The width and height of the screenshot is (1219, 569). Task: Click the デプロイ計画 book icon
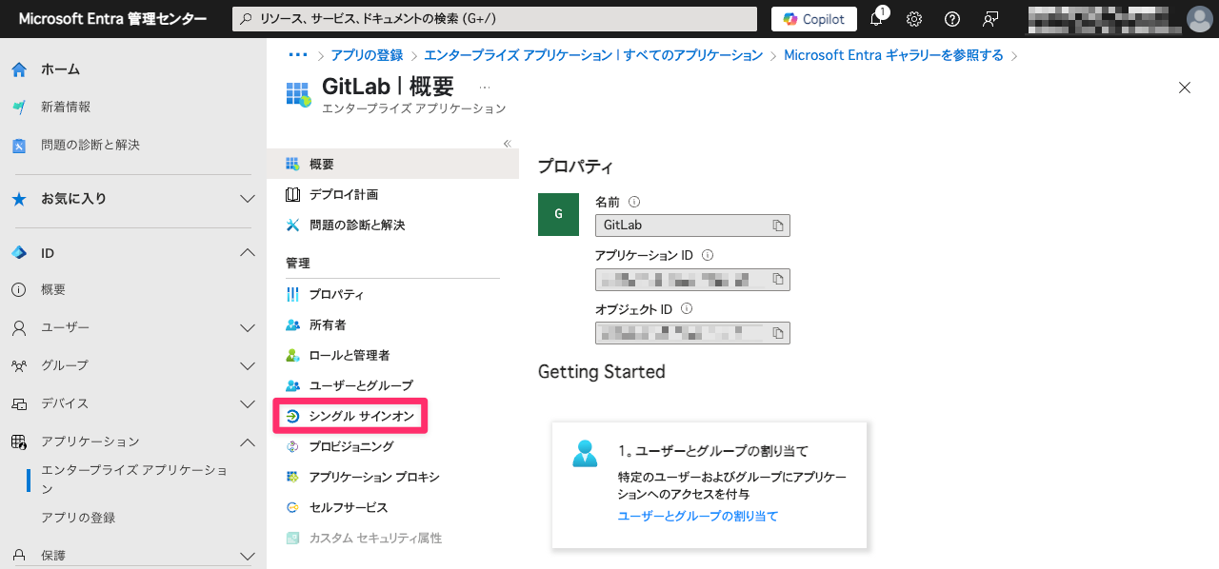pos(292,194)
